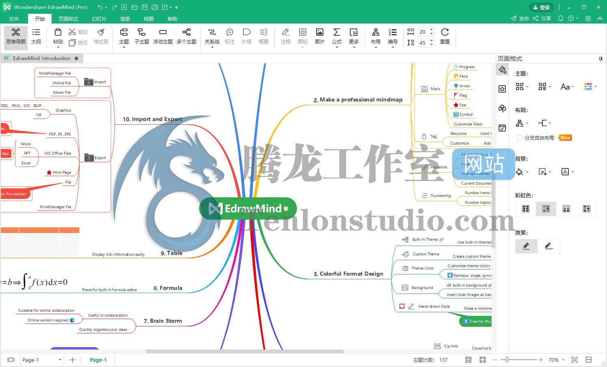Toggle the page list panel icon
This screenshot has width=607, height=367.
[x=11, y=360]
